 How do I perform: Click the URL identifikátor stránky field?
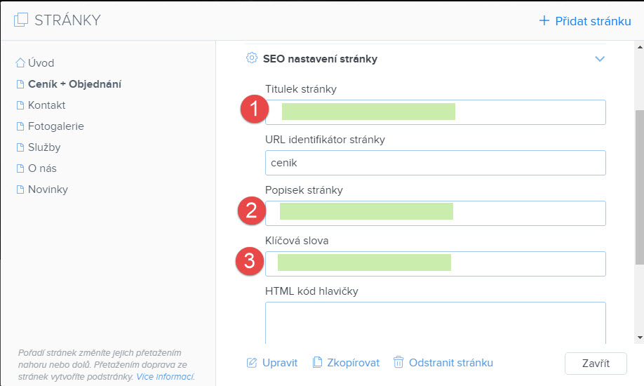tap(436, 163)
